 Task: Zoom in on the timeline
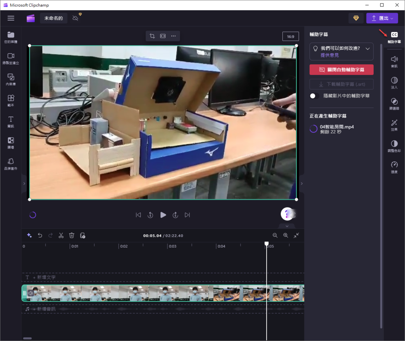click(286, 235)
